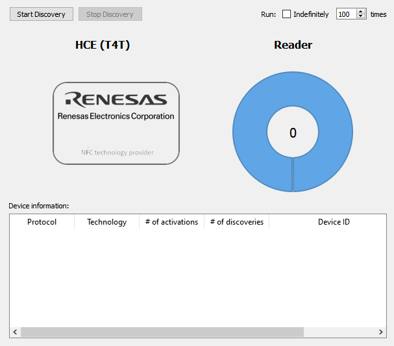
Task: Decrease run count with the down arrow
Action: tap(361, 17)
